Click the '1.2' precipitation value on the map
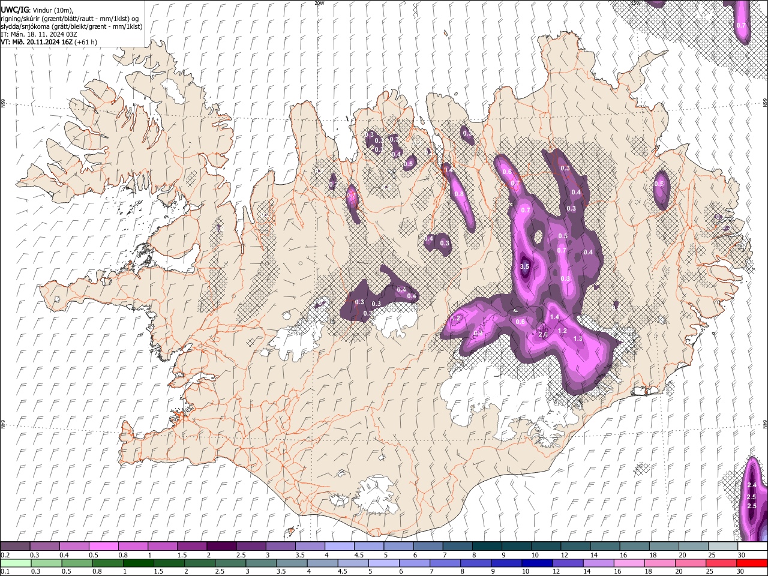Image resolution: width=768 pixels, height=576 pixels. [562, 331]
